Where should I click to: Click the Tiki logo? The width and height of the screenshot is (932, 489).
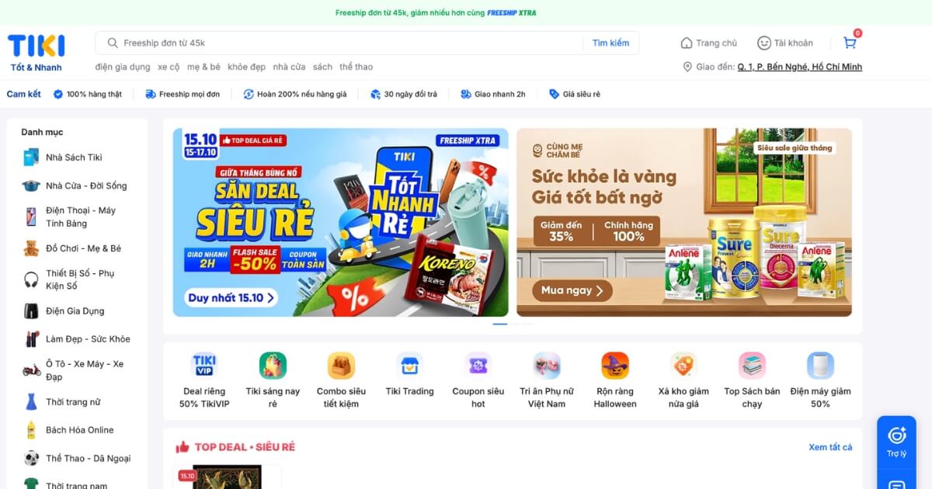37,53
